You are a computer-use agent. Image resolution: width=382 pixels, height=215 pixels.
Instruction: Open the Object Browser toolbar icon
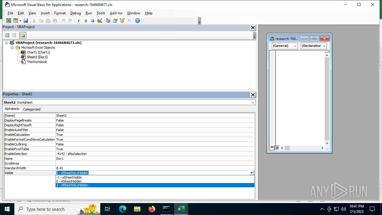coord(122,21)
